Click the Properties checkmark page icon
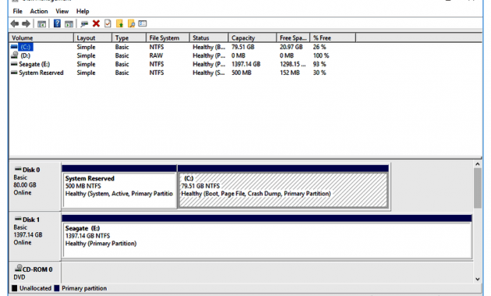The width and height of the screenshot is (491, 296). point(108,23)
